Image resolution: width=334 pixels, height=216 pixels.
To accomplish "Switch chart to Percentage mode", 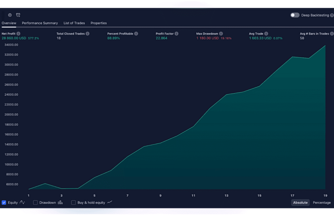I will (x=322, y=202).
